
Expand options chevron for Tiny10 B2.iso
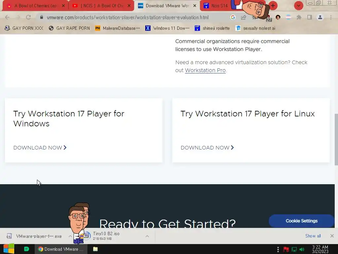pos(147,236)
